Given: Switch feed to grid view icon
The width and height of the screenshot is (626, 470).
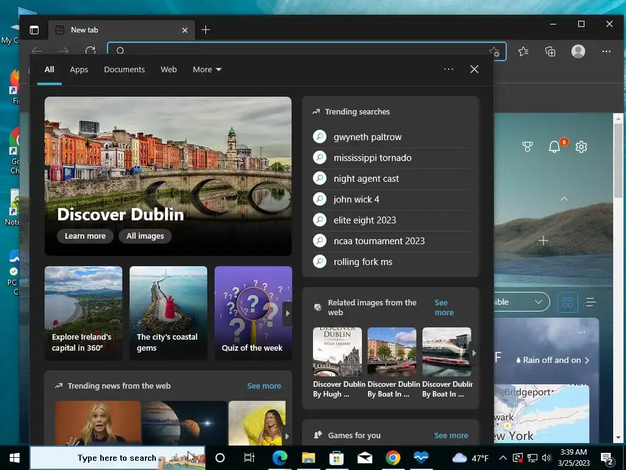Looking at the screenshot, I should (x=568, y=302).
